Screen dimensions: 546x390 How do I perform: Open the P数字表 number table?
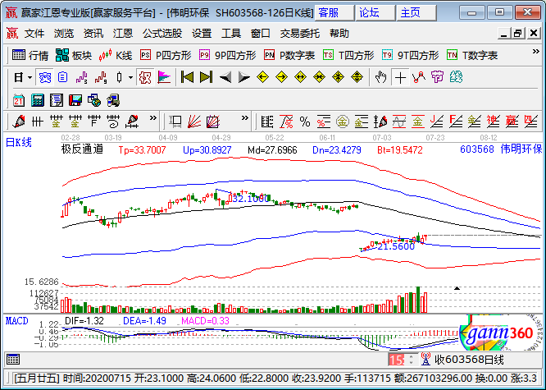pos(289,55)
